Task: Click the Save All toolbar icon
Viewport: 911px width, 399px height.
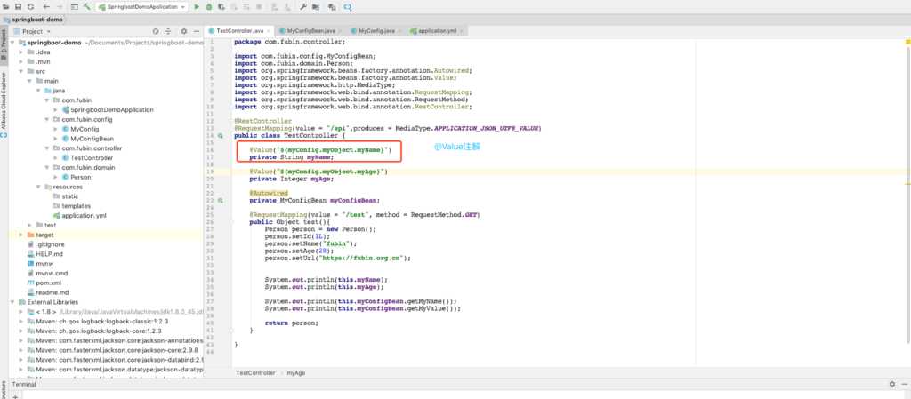Action: click(18, 7)
